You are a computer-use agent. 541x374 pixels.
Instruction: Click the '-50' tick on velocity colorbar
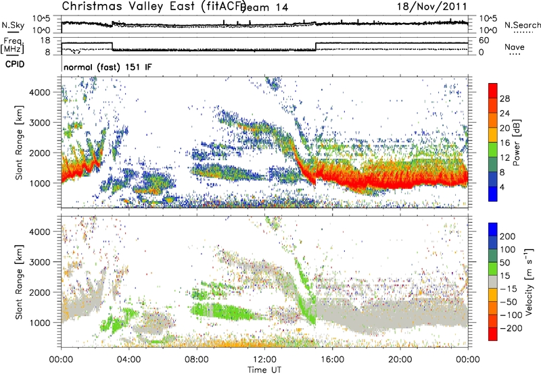click(509, 302)
